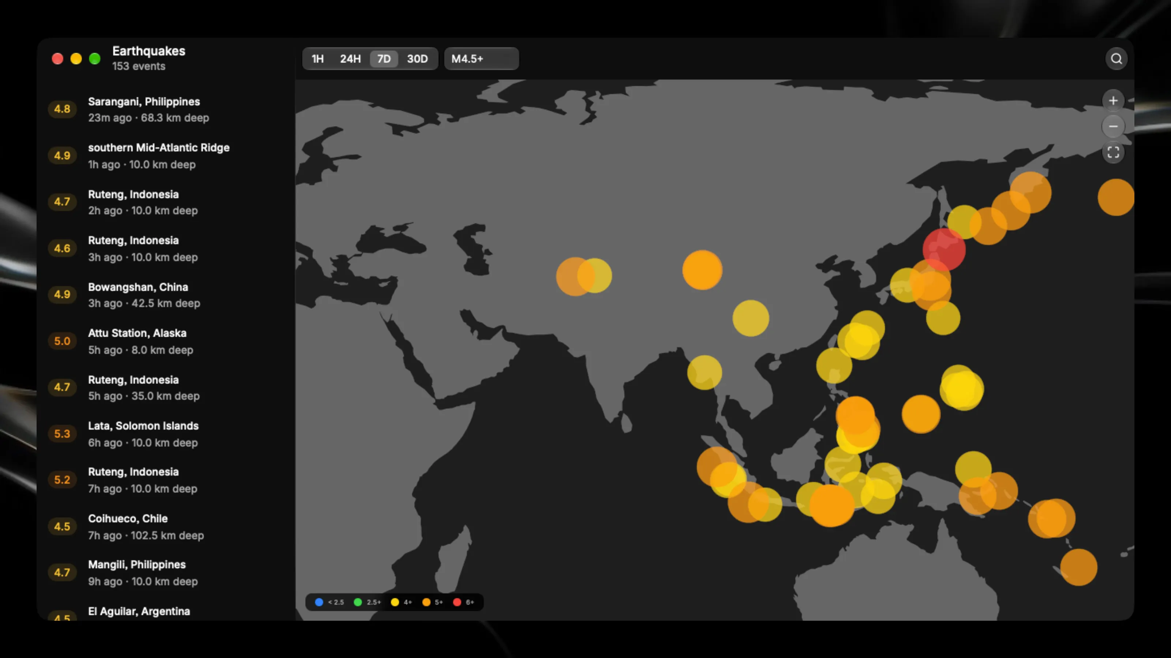This screenshot has height=658, width=1171.
Task: Minimize the Earthquakes window with yellow button
Action: coord(76,58)
